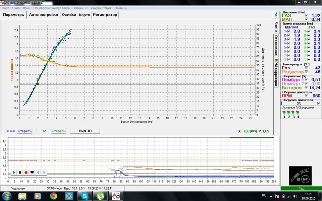Toggle the engine load checkbox
Viewport: 322px width, 201px height.
point(319,104)
